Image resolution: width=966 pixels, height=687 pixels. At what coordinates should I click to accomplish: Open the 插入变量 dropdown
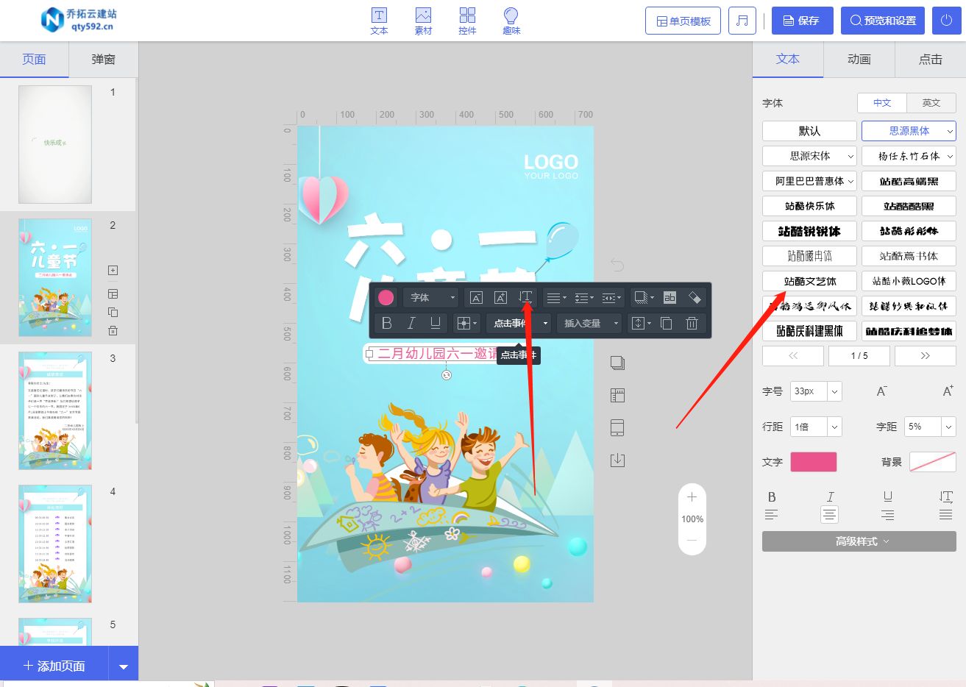[589, 323]
